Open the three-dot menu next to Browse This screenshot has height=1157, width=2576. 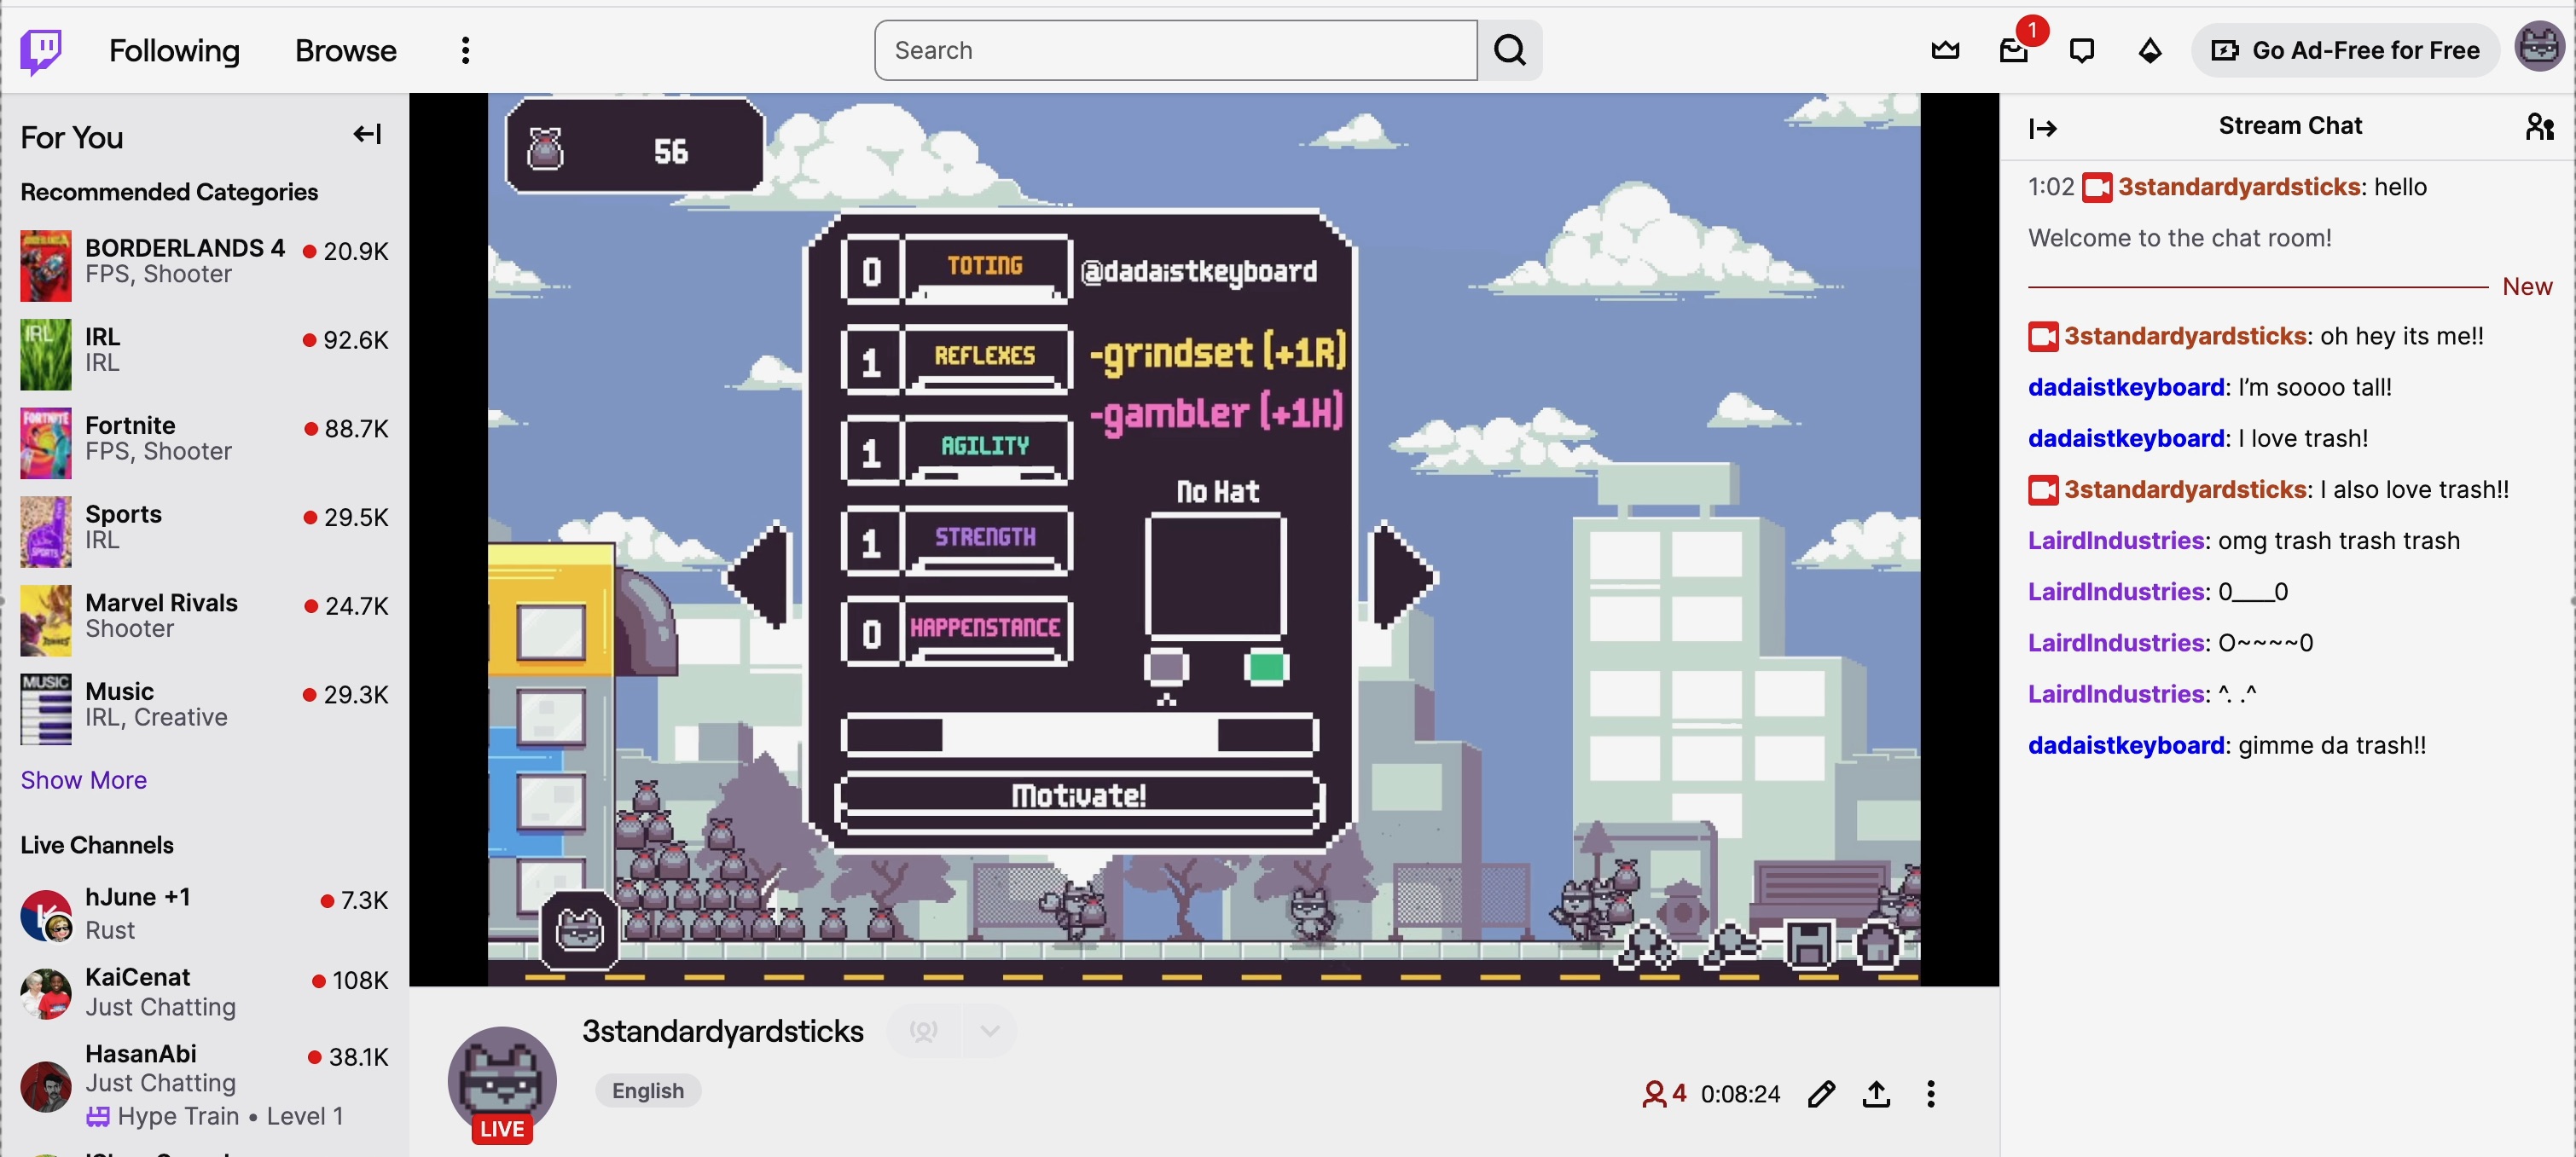click(x=464, y=49)
